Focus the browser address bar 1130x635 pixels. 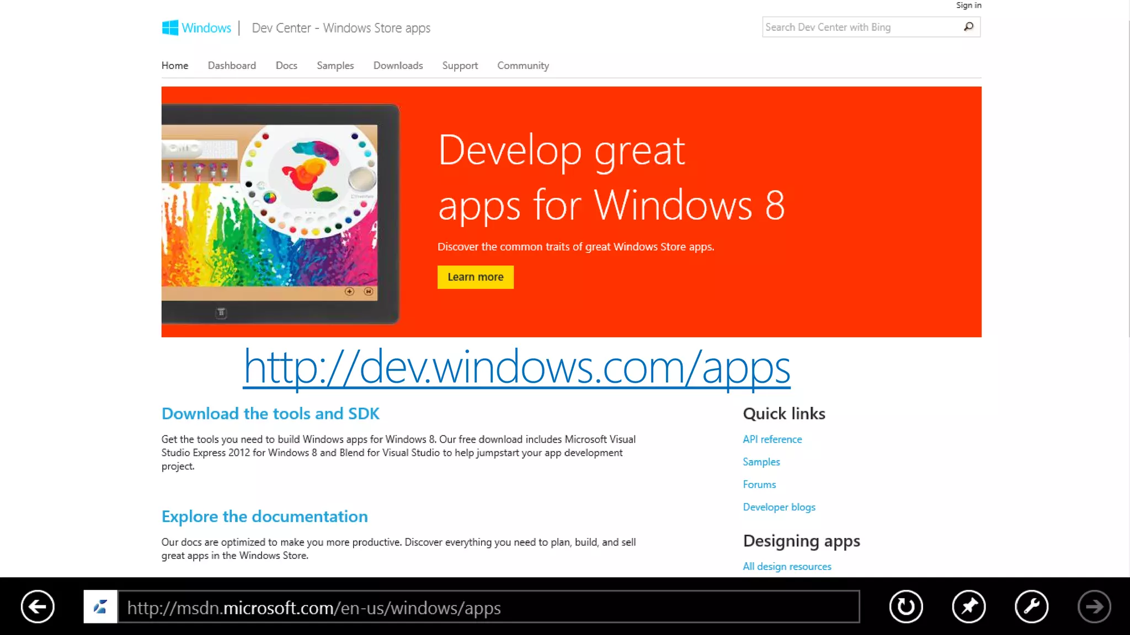pyautogui.click(x=489, y=607)
